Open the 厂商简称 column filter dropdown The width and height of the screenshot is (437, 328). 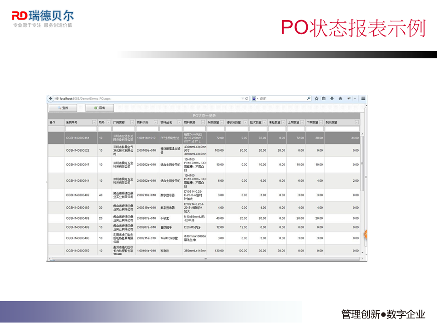click(x=132, y=122)
